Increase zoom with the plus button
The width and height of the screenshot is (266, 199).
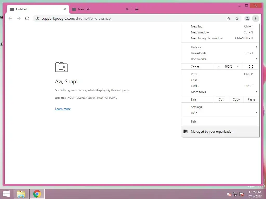[238, 67]
